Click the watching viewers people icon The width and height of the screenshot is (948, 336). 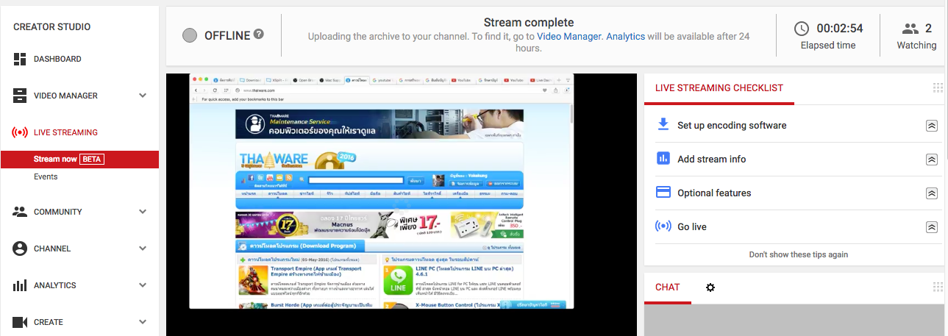coord(910,29)
